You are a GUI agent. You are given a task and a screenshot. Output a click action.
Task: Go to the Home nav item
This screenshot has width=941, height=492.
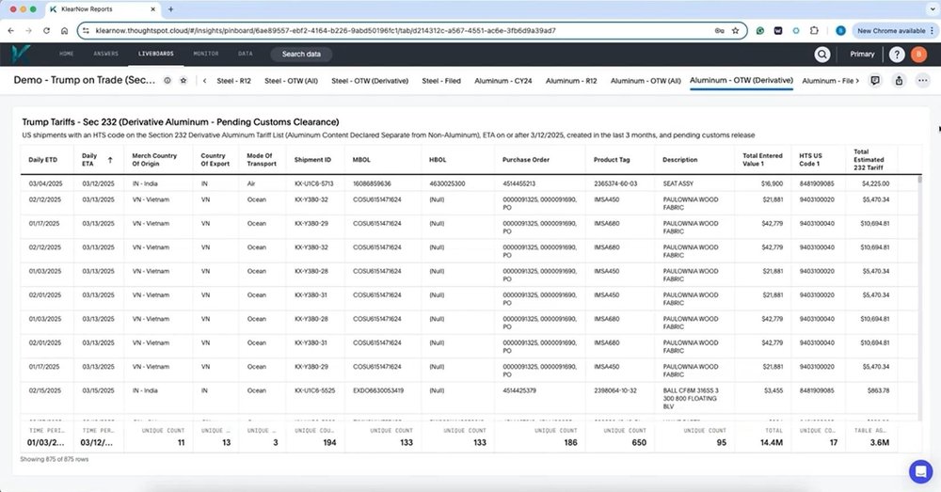(x=67, y=54)
